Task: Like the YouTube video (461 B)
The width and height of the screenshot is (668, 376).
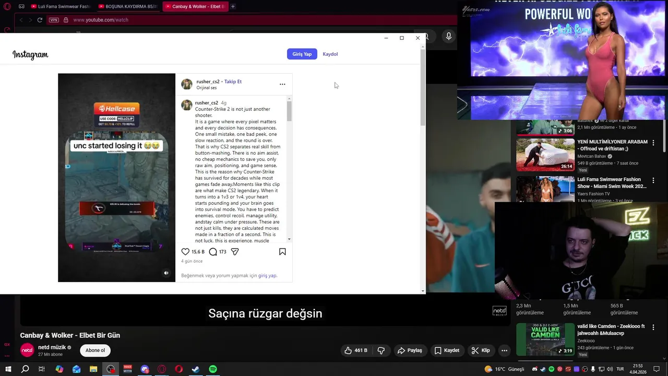Action: tap(355, 350)
